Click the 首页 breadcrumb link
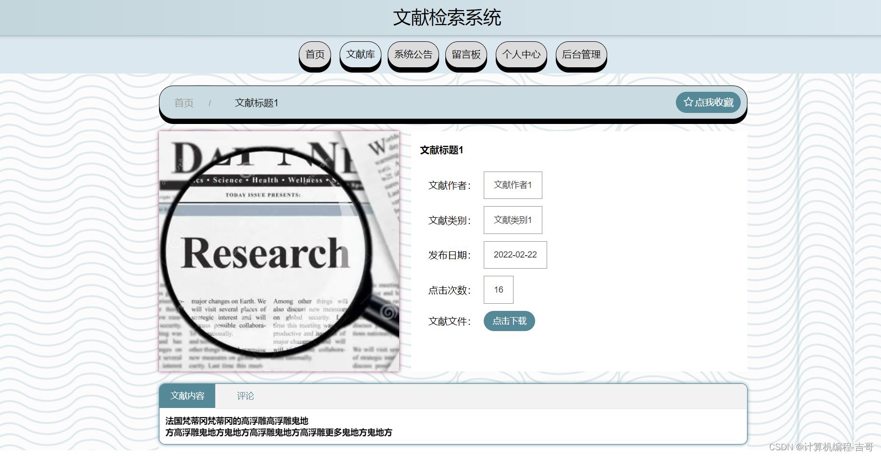Image resolution: width=881 pixels, height=456 pixels. click(x=184, y=103)
